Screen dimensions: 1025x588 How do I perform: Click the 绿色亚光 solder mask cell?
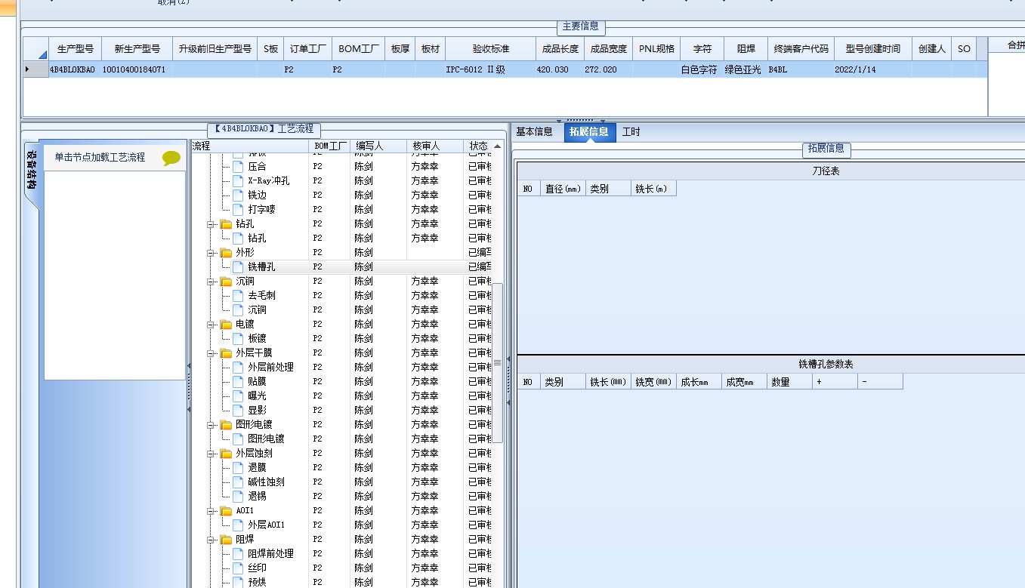coord(746,69)
